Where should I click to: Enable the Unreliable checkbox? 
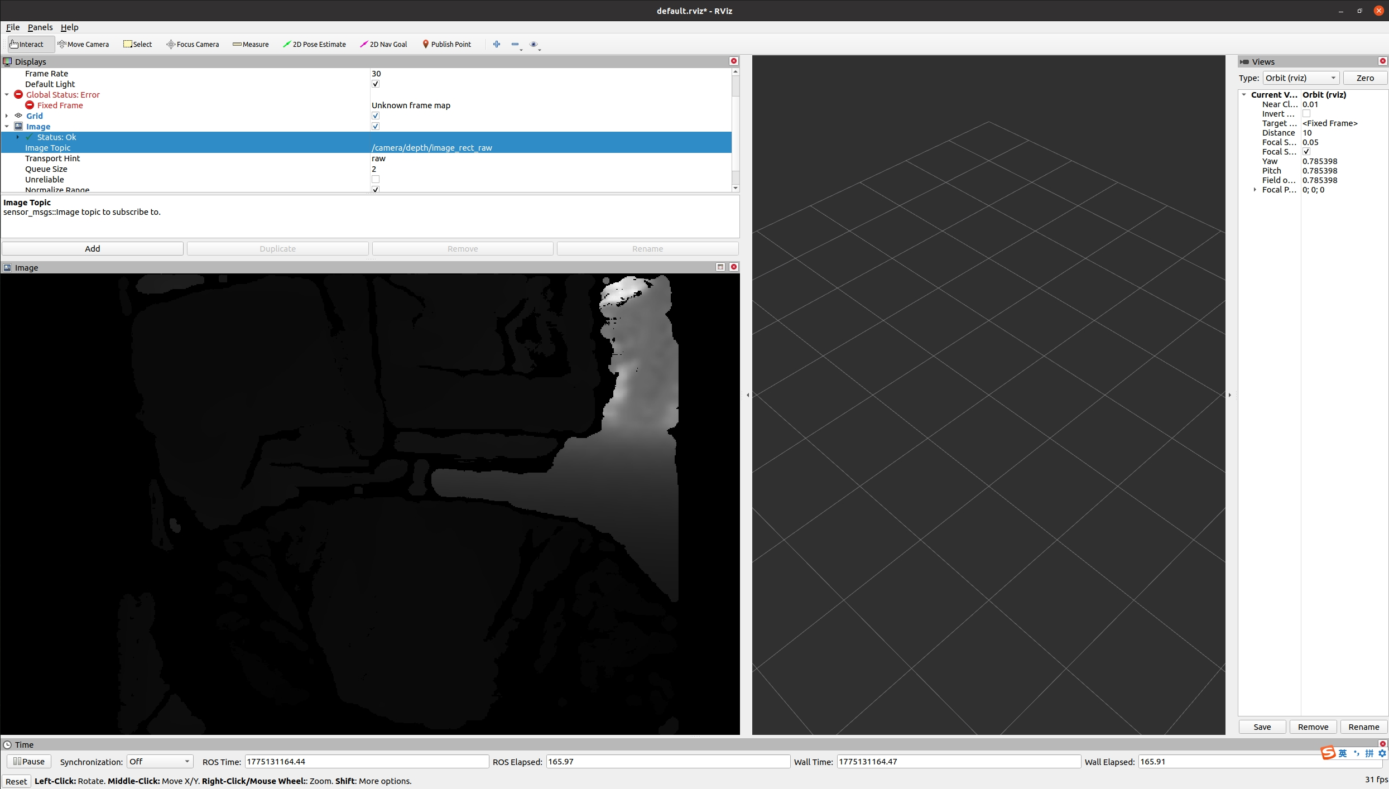(x=376, y=179)
